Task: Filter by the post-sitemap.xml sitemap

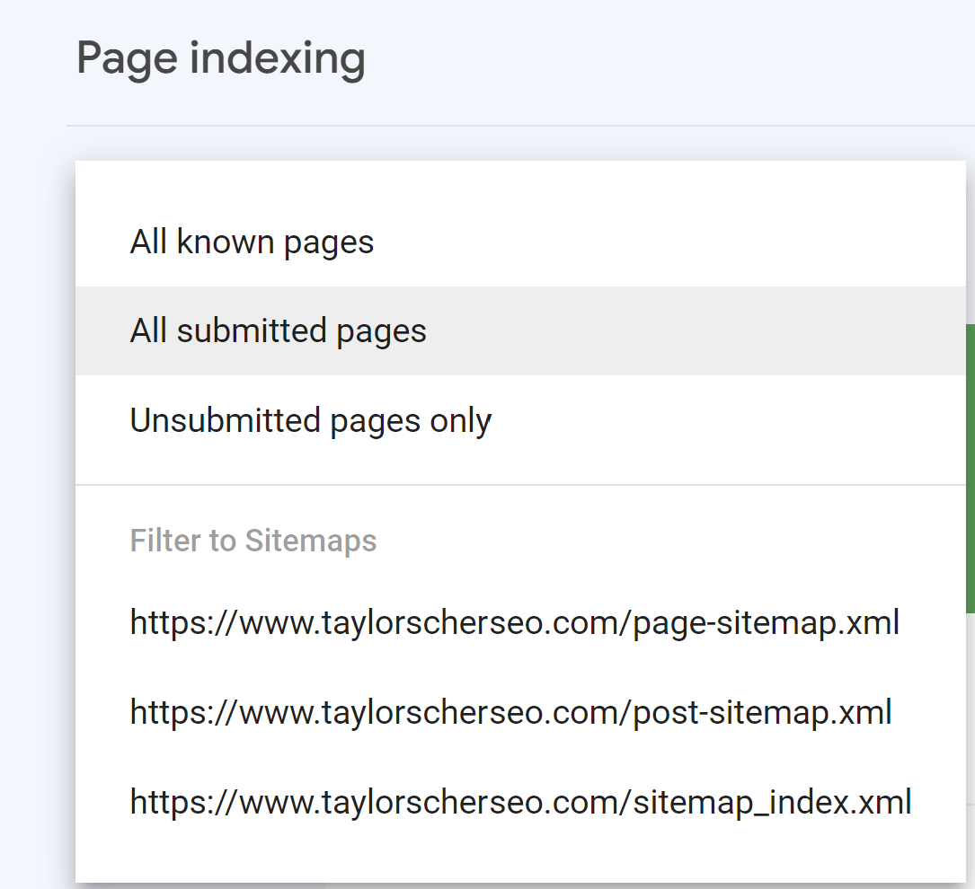Action: (510, 712)
